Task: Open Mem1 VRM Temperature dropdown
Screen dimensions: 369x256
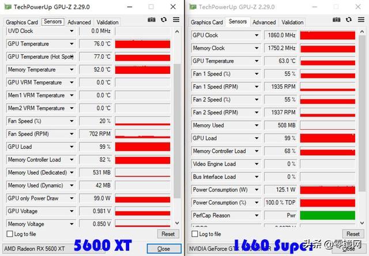Action: (x=71, y=95)
